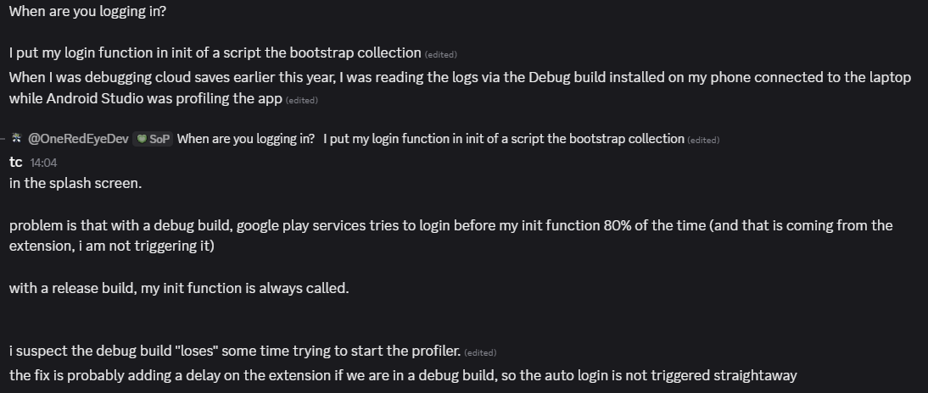Open the profile of username tc
The image size is (928, 393).
(15, 162)
